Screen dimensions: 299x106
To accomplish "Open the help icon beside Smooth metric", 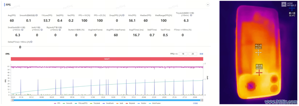I will pyautogui.click(x=37, y=15).
